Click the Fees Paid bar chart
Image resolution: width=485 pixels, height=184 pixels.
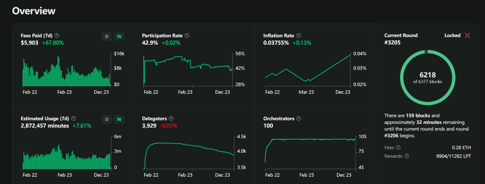click(x=66, y=72)
